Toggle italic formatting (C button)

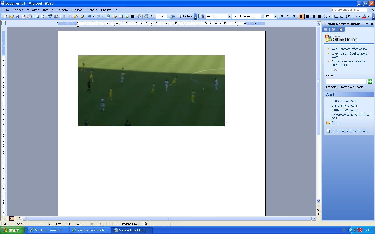(288, 16)
